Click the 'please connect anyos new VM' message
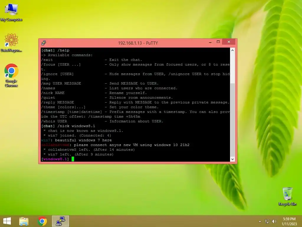 pyautogui.click(x=132, y=145)
